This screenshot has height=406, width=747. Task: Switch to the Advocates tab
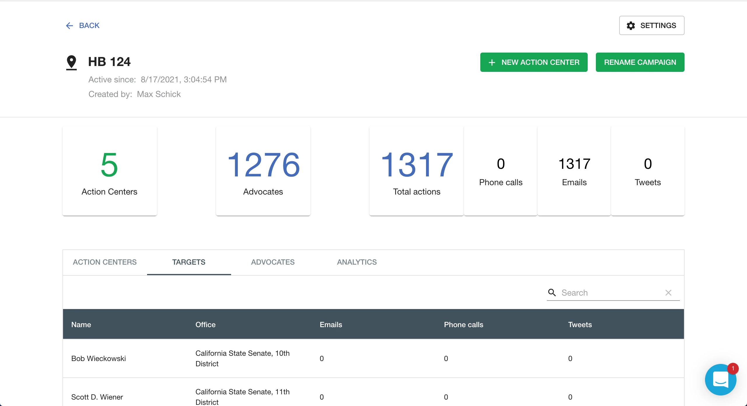pyautogui.click(x=273, y=262)
